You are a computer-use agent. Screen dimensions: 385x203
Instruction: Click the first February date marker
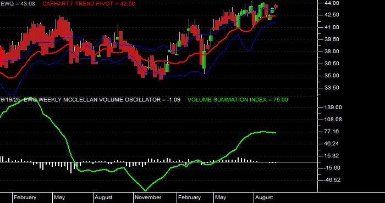pyautogui.click(x=25, y=198)
